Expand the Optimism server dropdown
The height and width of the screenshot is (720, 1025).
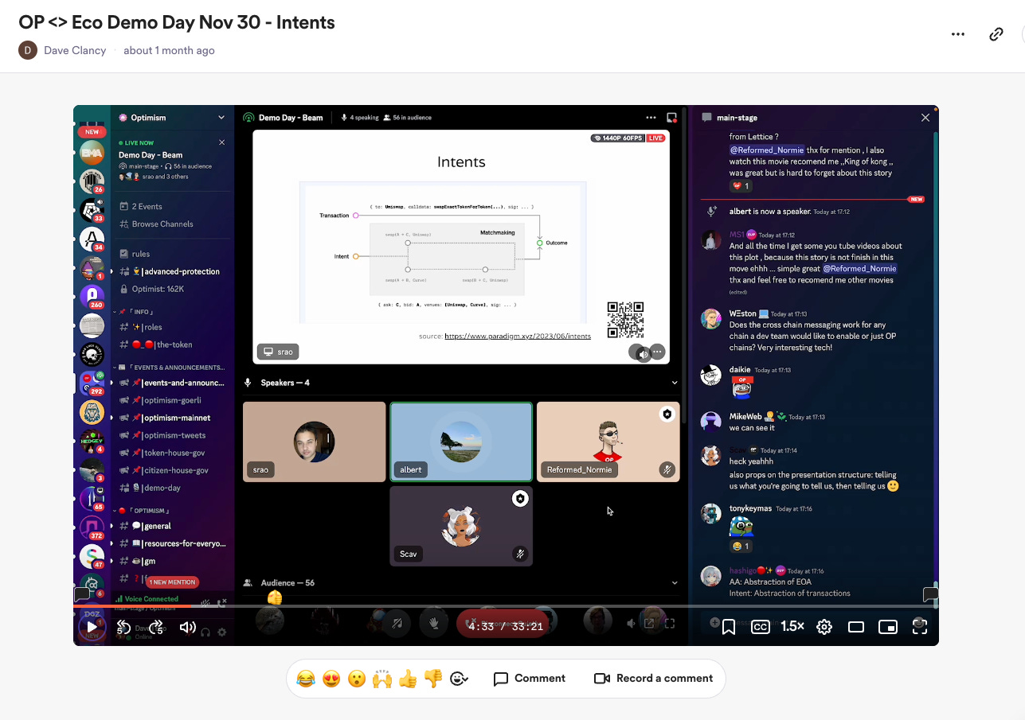coord(221,118)
